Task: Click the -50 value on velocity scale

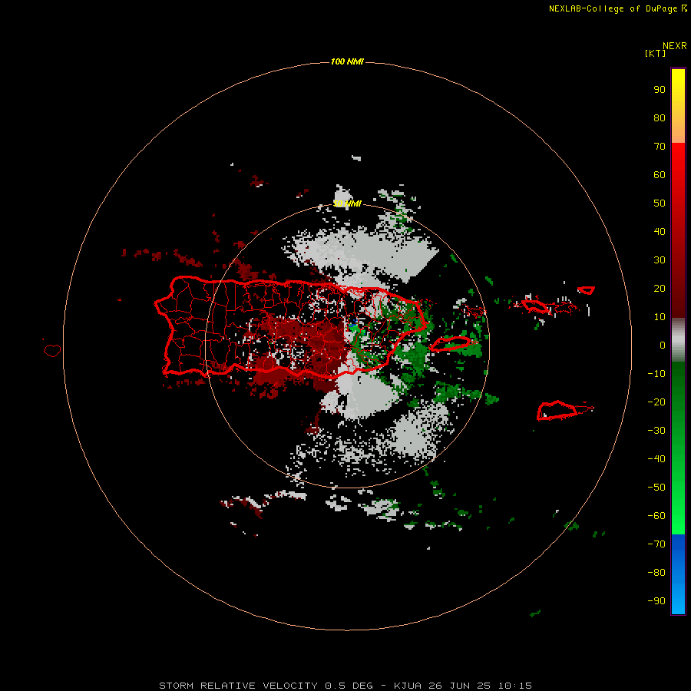Action: (656, 488)
